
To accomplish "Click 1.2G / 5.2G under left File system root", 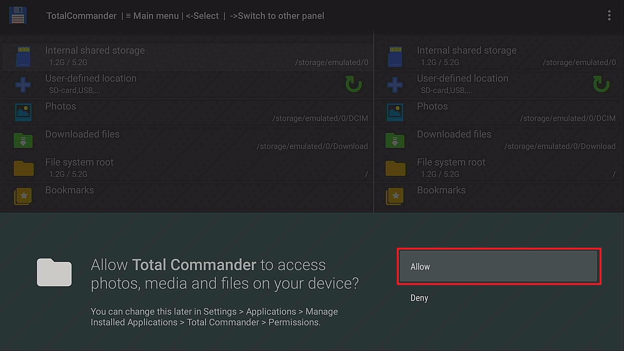I will (68, 174).
